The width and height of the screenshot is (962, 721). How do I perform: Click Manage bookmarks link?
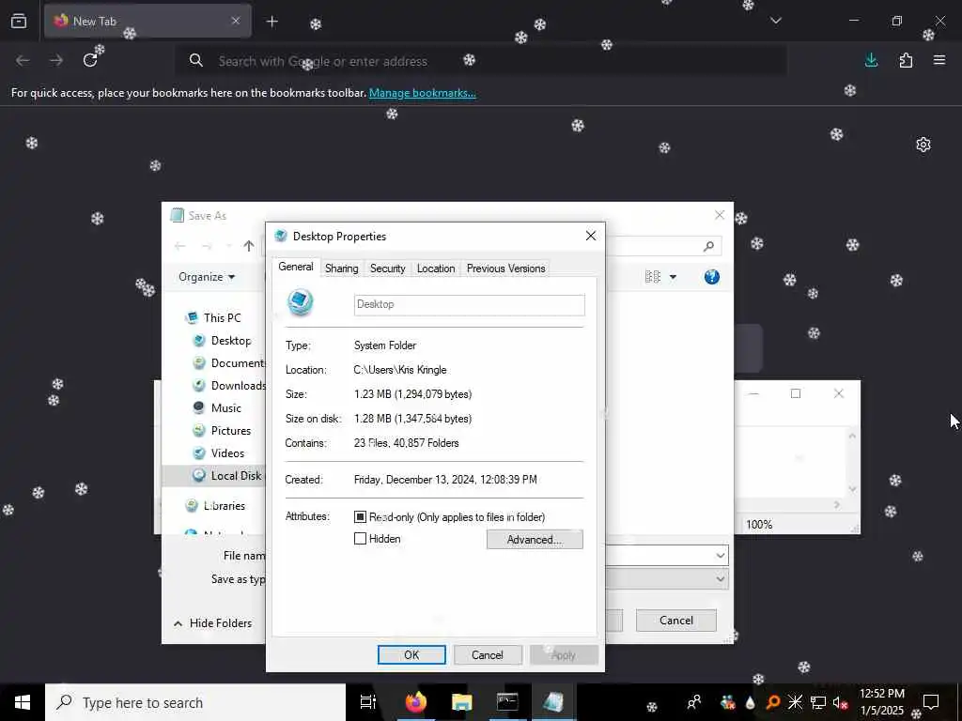click(422, 93)
